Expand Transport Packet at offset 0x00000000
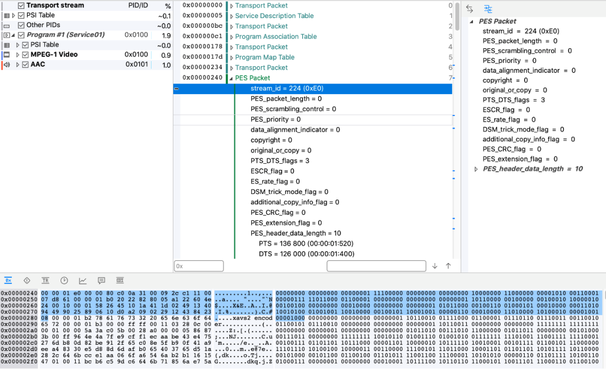This screenshot has width=606, height=369. (232, 6)
